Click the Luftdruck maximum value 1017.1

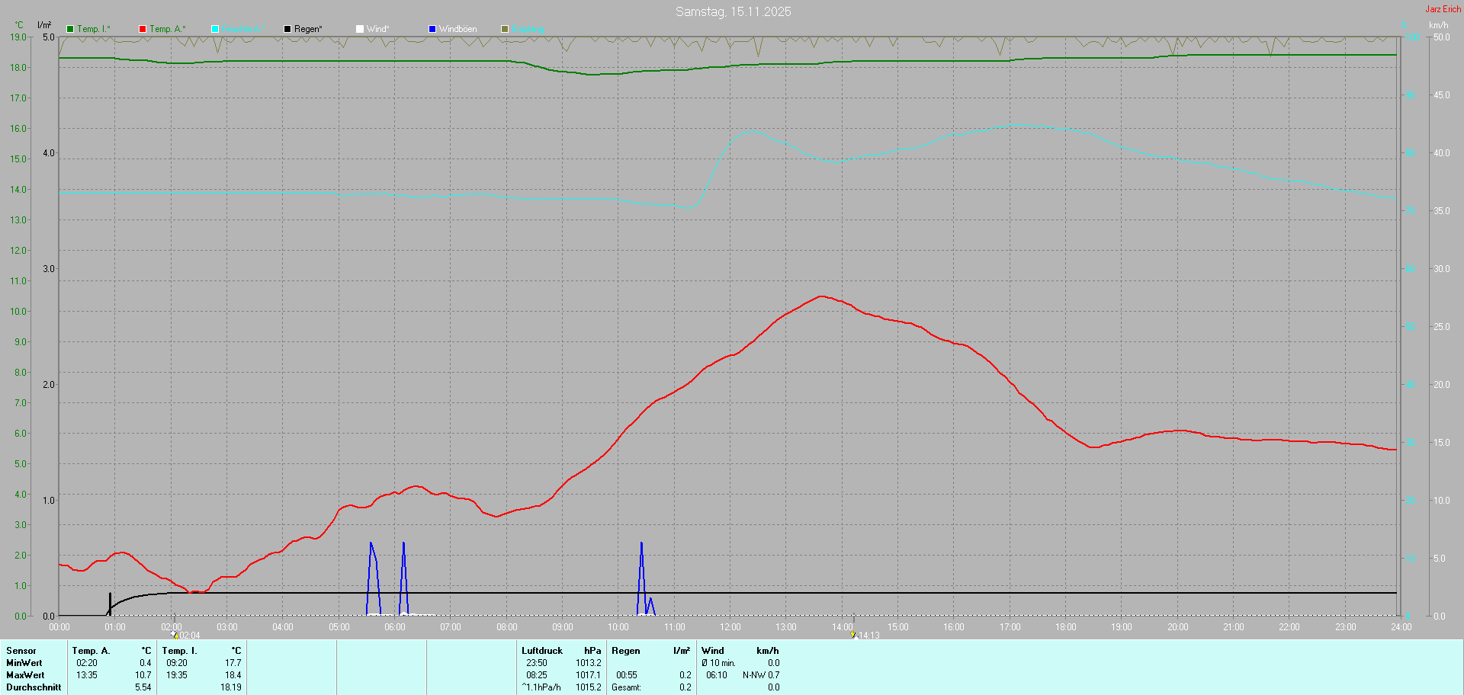click(589, 675)
